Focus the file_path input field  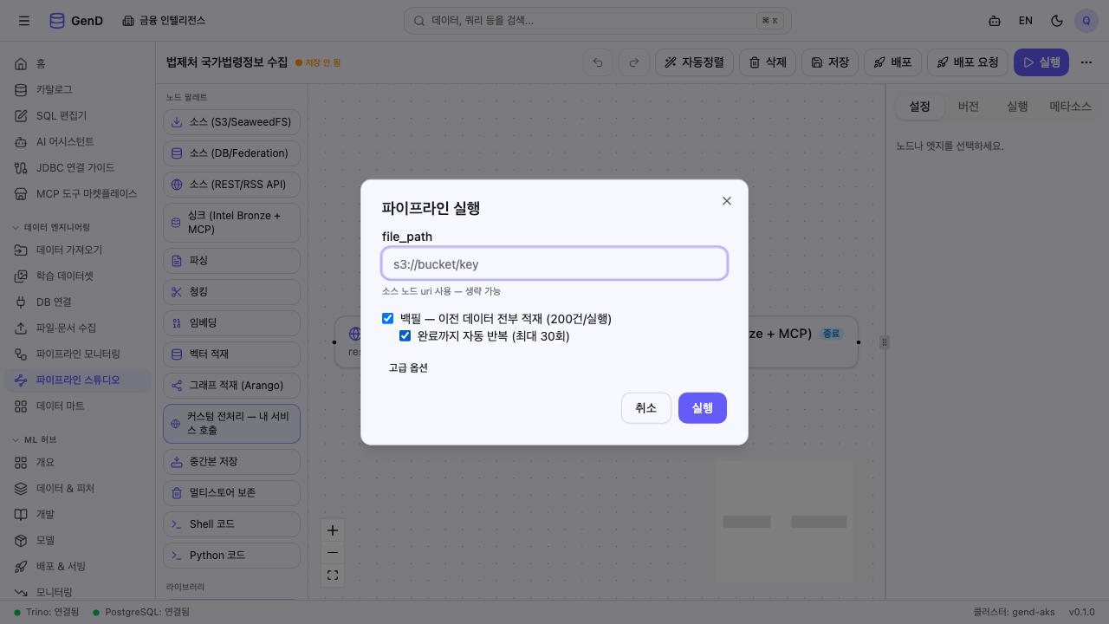[x=554, y=263]
